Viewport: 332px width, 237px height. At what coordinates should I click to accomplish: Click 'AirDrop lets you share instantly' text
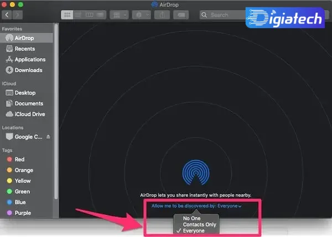[x=196, y=195]
